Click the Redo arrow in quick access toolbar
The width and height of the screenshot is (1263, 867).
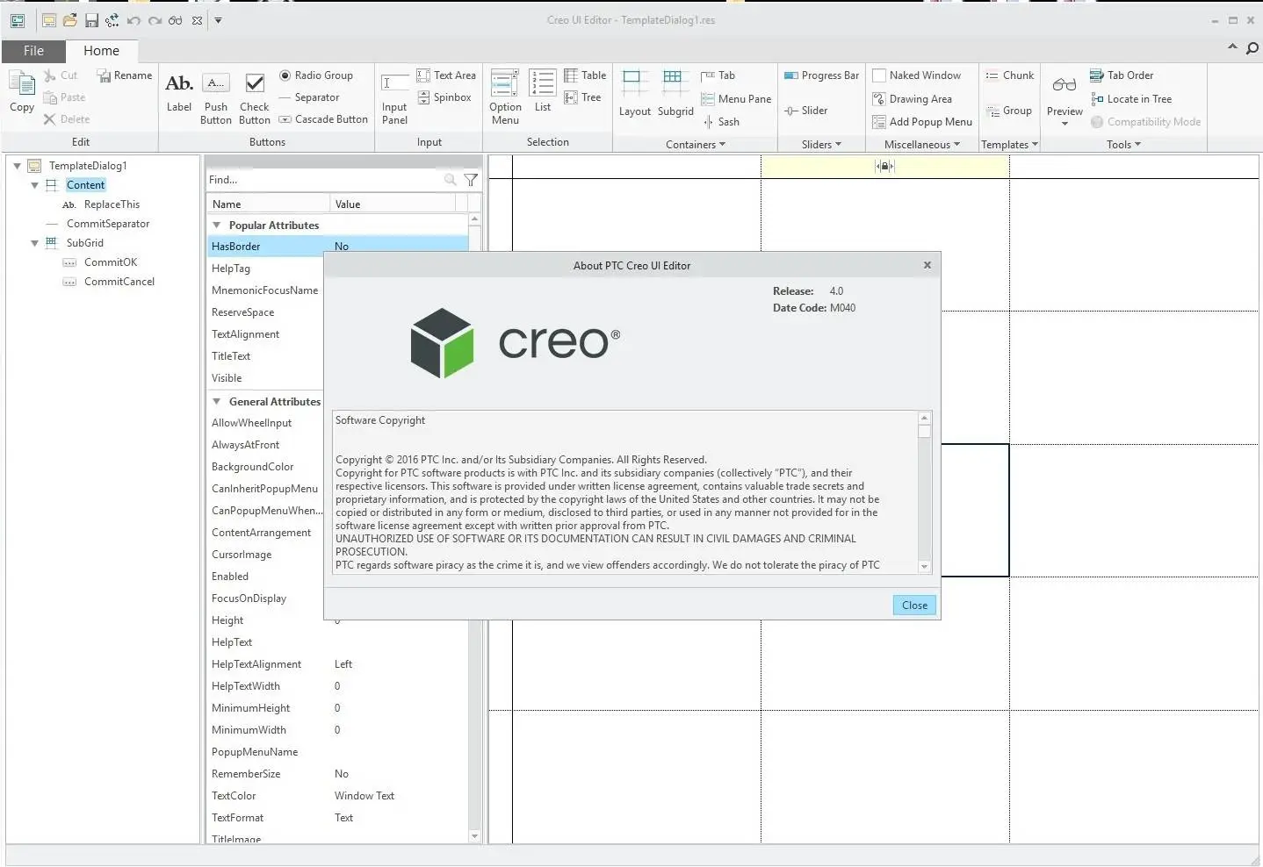(x=155, y=20)
